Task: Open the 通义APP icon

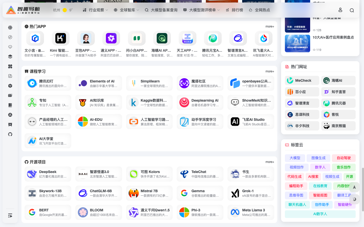Action: [111, 38]
